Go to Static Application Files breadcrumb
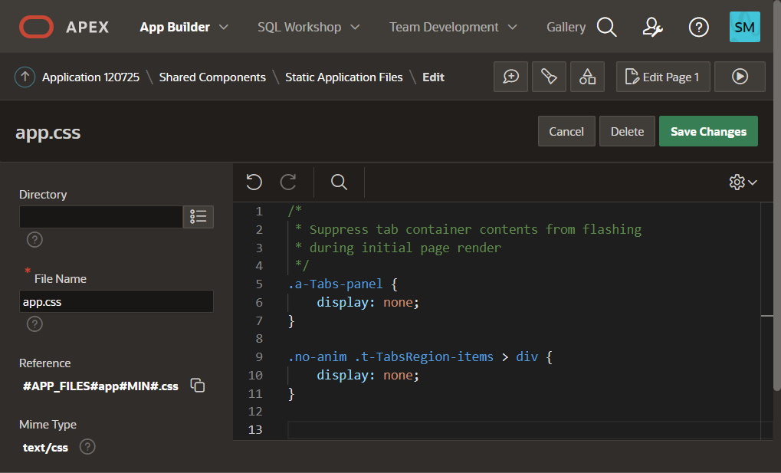 click(343, 77)
